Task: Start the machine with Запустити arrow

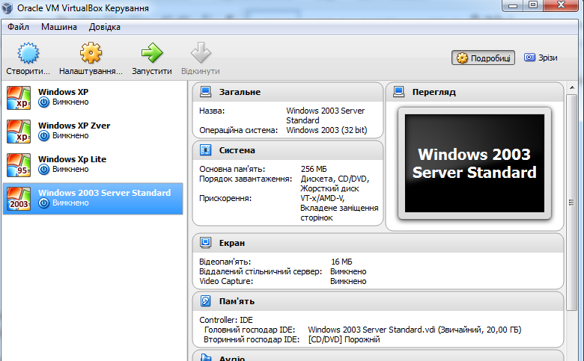Action: (x=152, y=53)
